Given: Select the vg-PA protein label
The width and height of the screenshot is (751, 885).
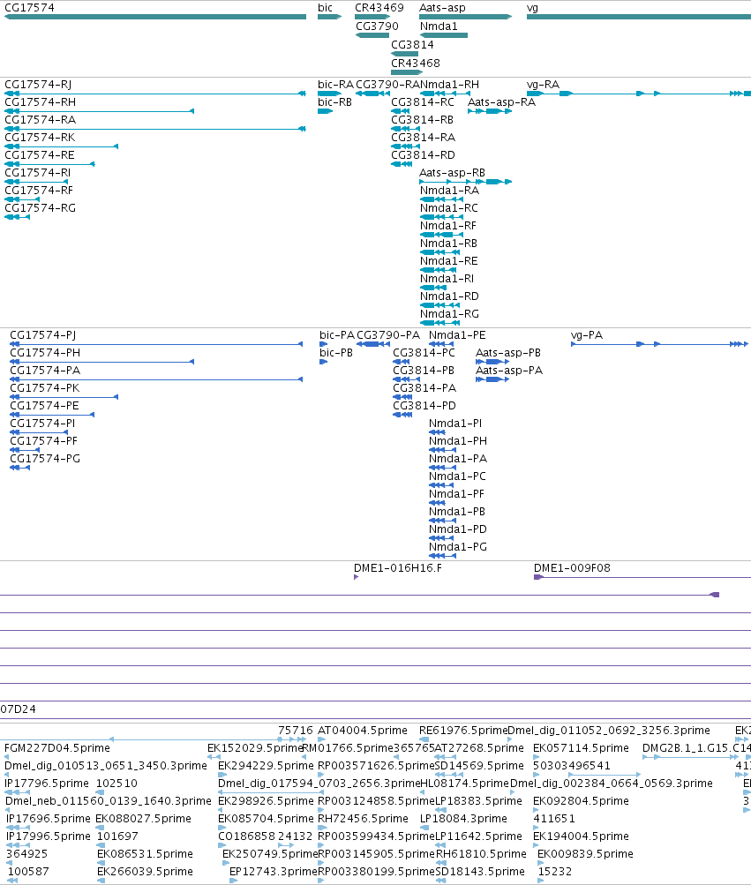Looking at the screenshot, I should [587, 335].
